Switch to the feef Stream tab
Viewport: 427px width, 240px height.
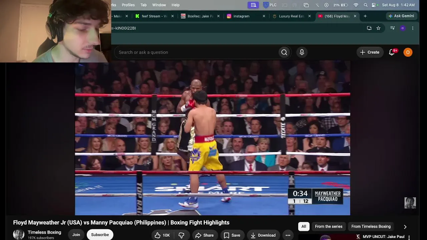point(155,16)
